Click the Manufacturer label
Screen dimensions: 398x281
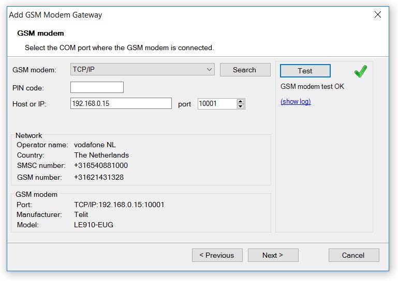[x=39, y=214]
